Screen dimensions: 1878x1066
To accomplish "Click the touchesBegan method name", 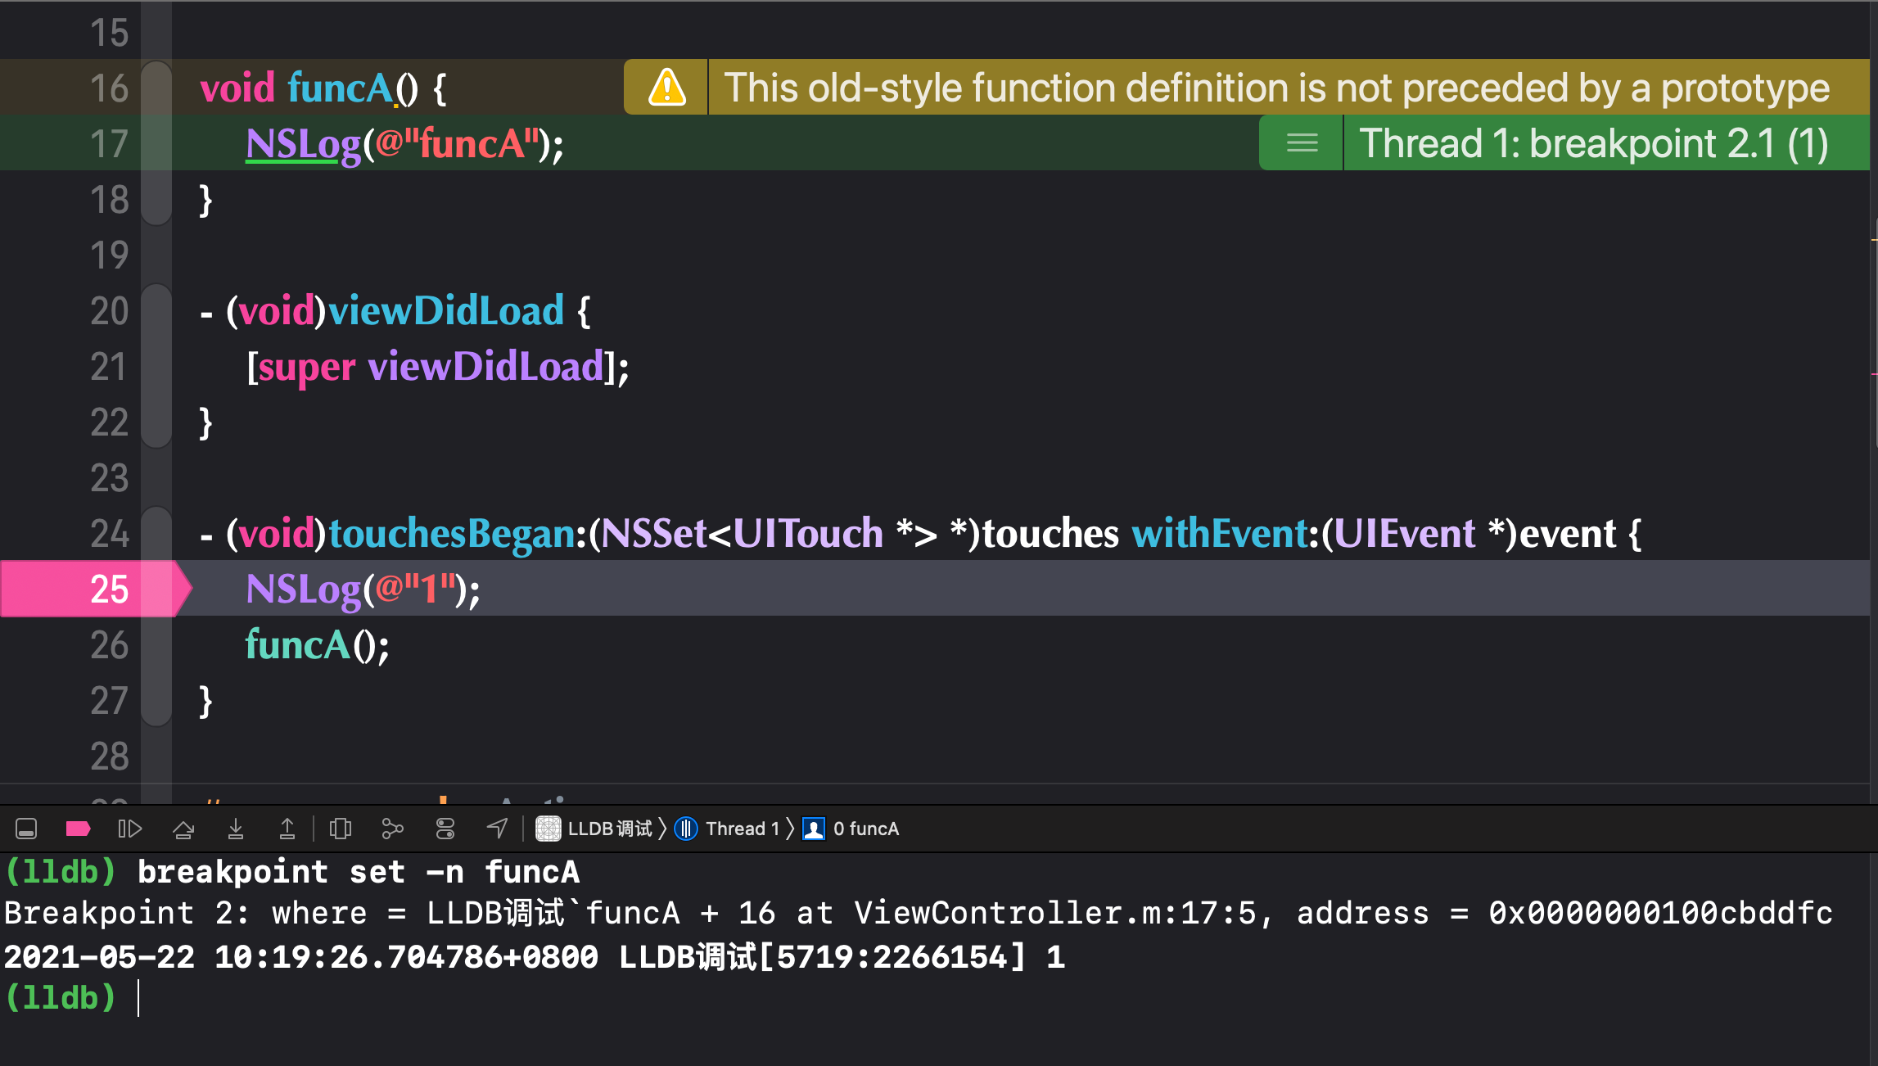I will tap(452, 534).
